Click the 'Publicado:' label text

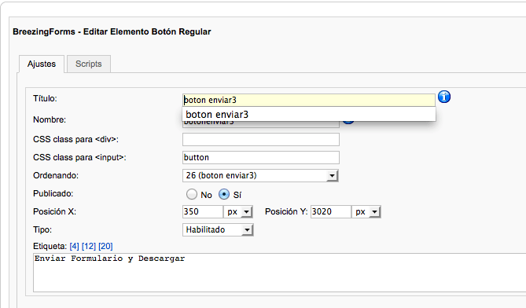click(x=53, y=194)
